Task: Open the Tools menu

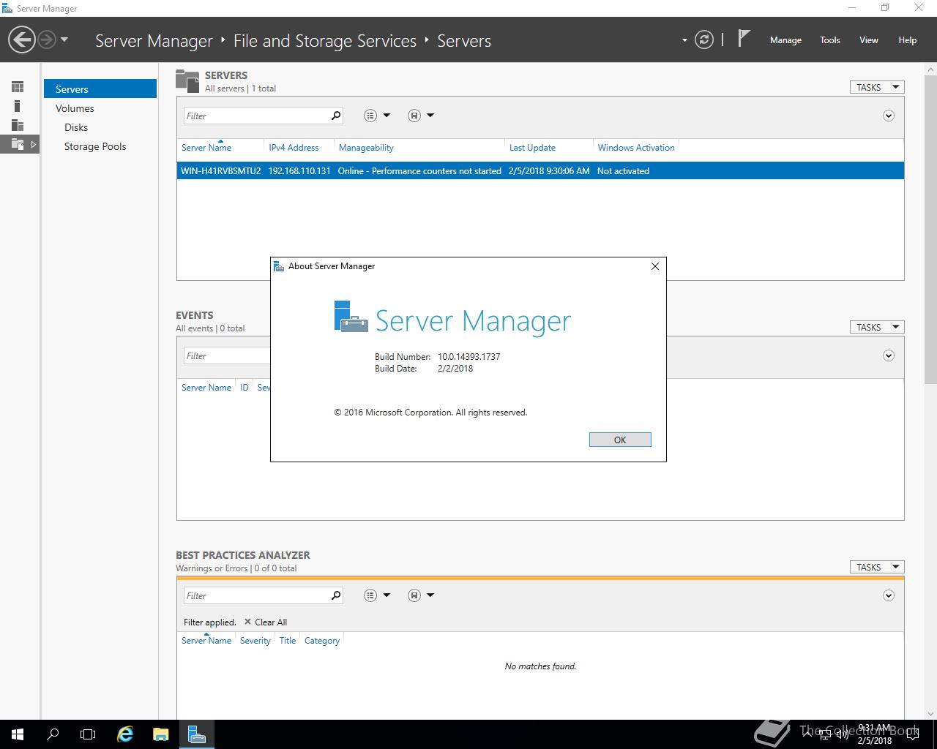Action: [830, 40]
